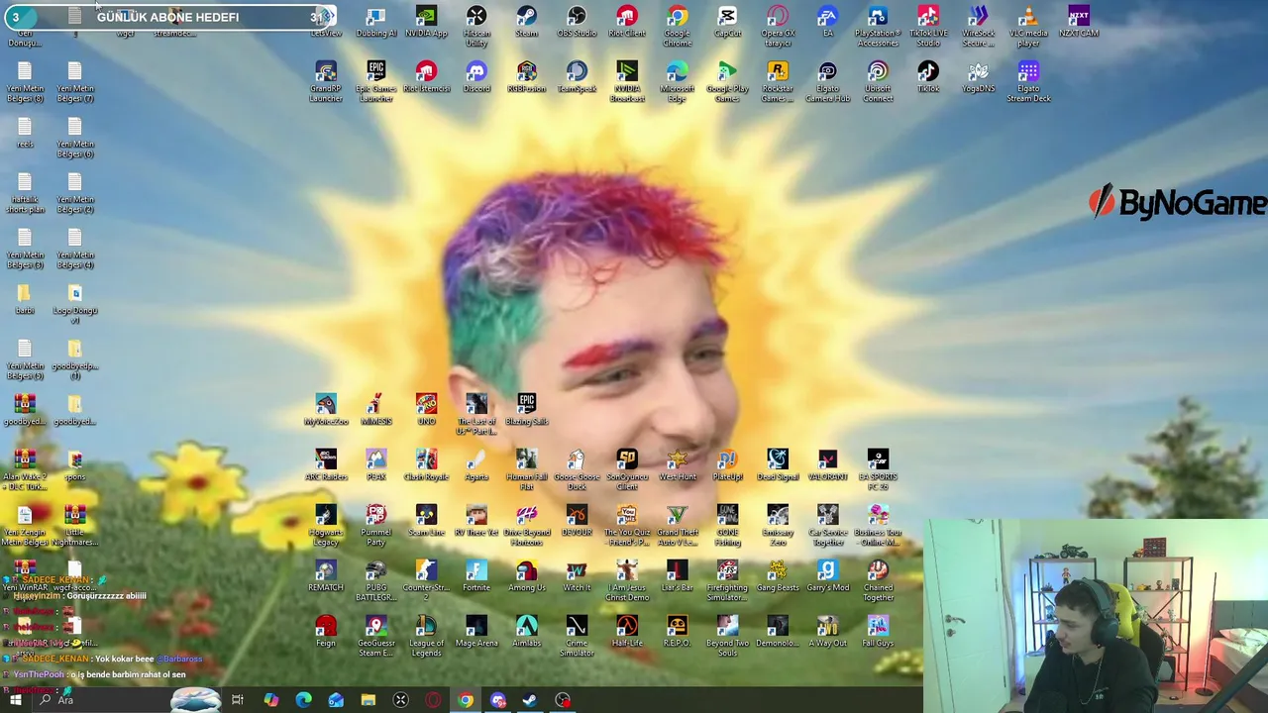Open the VALORANT desktop shortcut

pos(827,465)
